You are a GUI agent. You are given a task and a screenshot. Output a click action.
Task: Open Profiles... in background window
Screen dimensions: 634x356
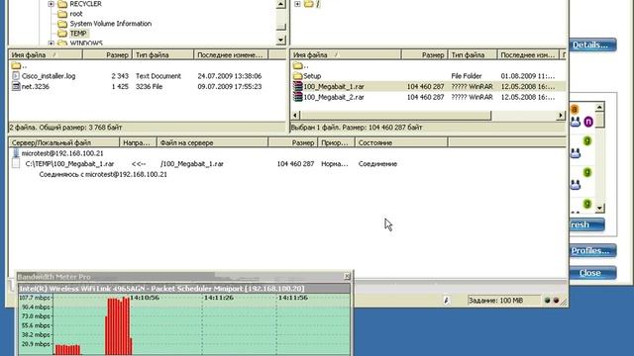tap(592, 250)
